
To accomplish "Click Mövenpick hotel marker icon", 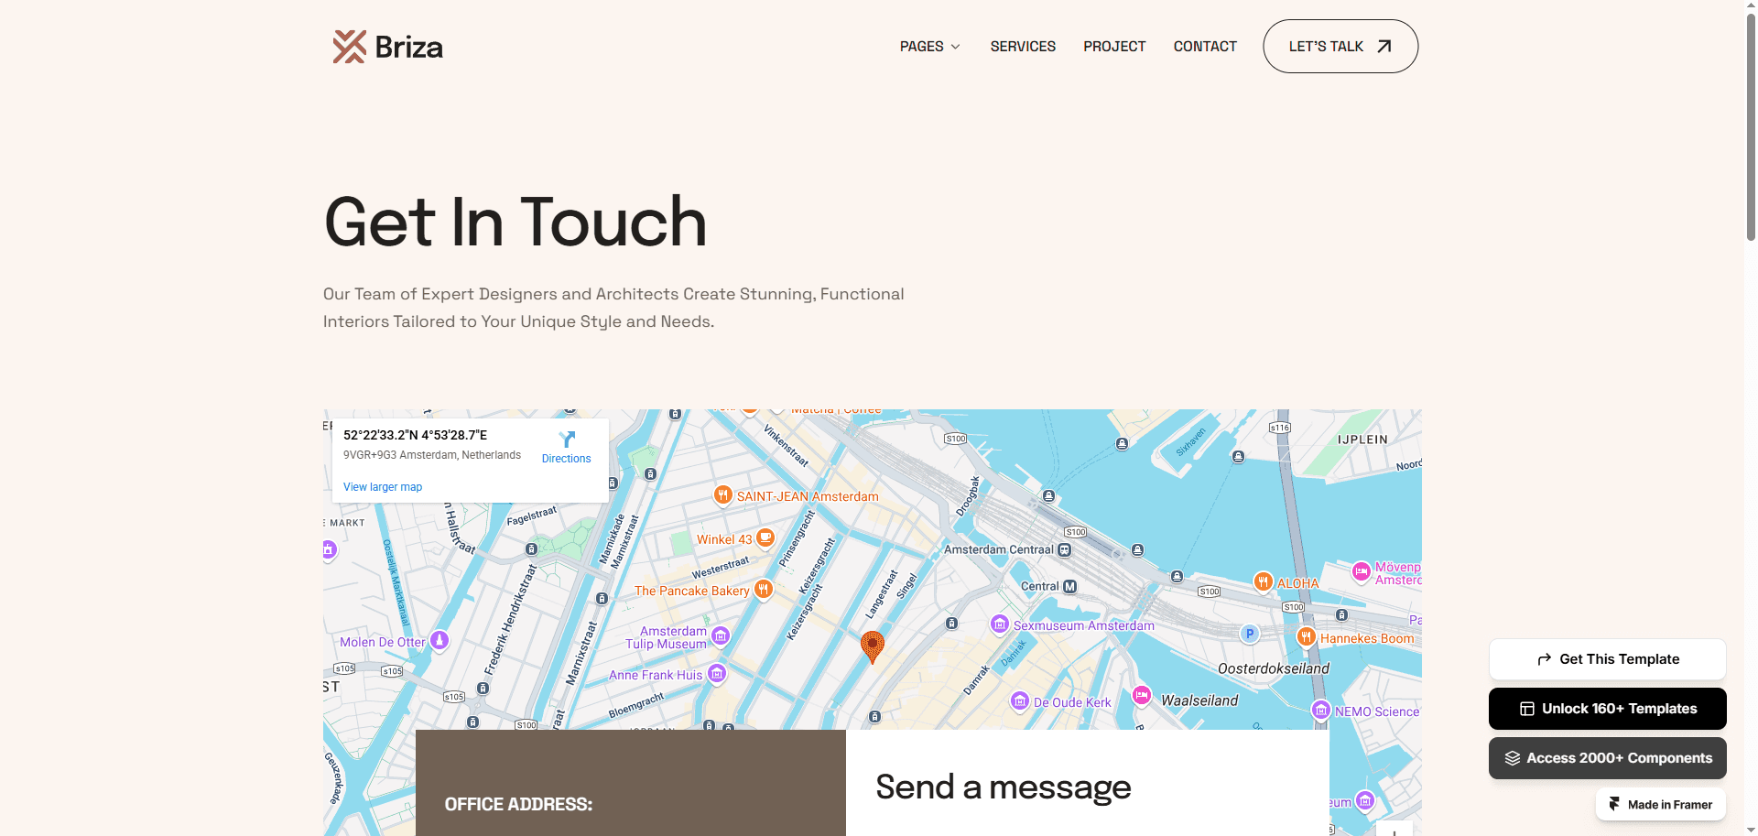I will 1362,572.
